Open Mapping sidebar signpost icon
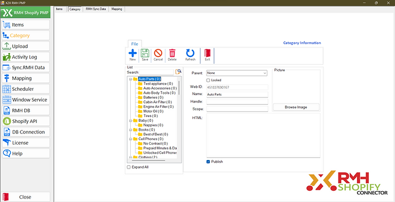The image size is (395, 202). 6,78
